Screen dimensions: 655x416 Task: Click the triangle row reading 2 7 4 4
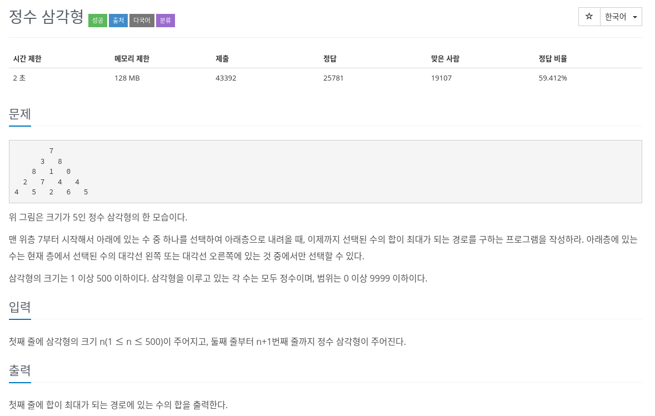pyautogui.click(x=51, y=182)
